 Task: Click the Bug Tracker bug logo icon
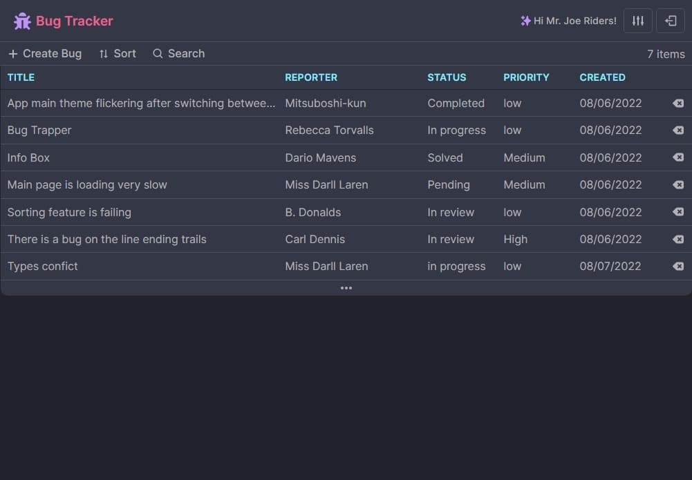22,21
